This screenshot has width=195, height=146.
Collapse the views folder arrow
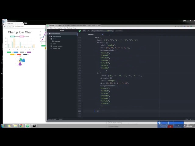pyautogui.click(x=50, y=39)
